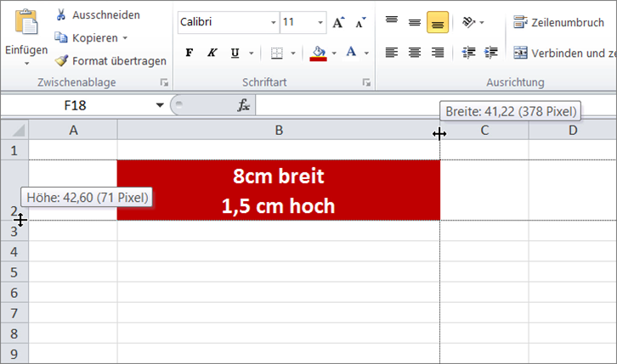Toggle underline (U) formatting
This screenshot has height=364, width=617.
[x=235, y=53]
